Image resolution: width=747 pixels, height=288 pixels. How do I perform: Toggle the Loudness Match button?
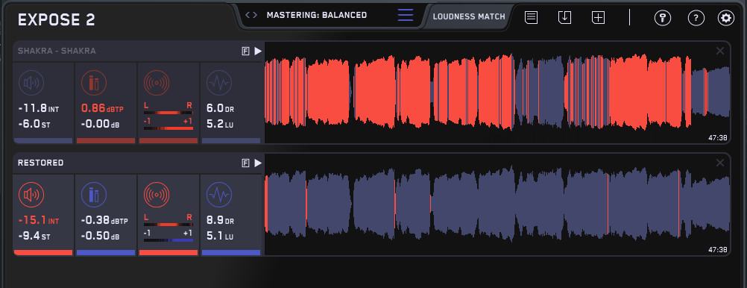[469, 16]
